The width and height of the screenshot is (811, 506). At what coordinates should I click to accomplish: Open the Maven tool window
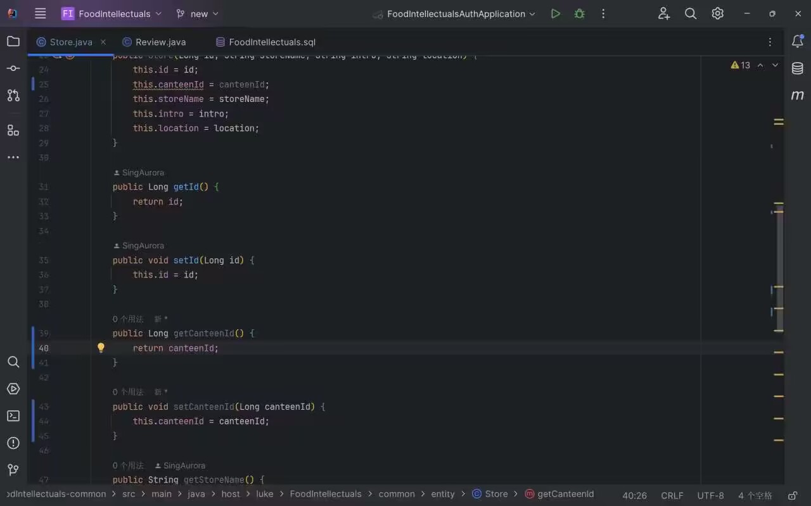tap(798, 95)
